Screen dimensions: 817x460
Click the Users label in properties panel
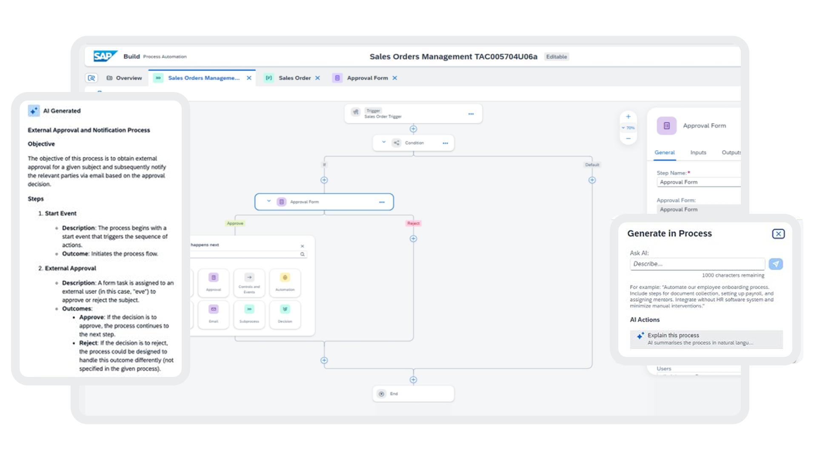click(x=663, y=369)
